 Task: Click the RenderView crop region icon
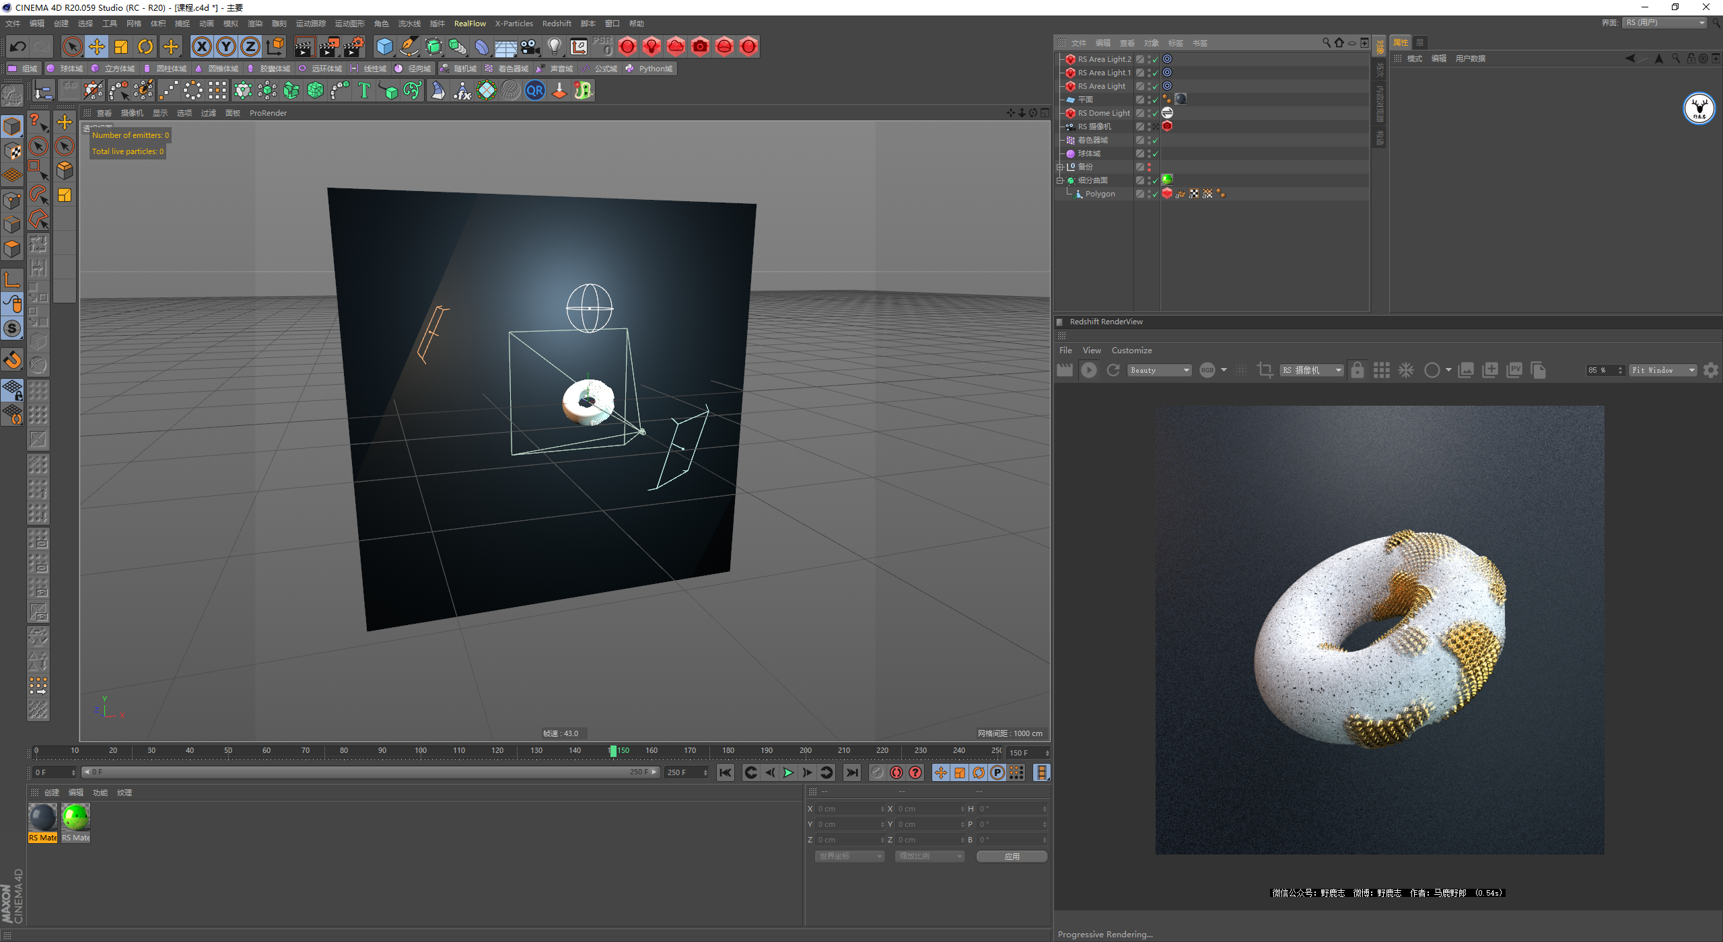(1265, 370)
